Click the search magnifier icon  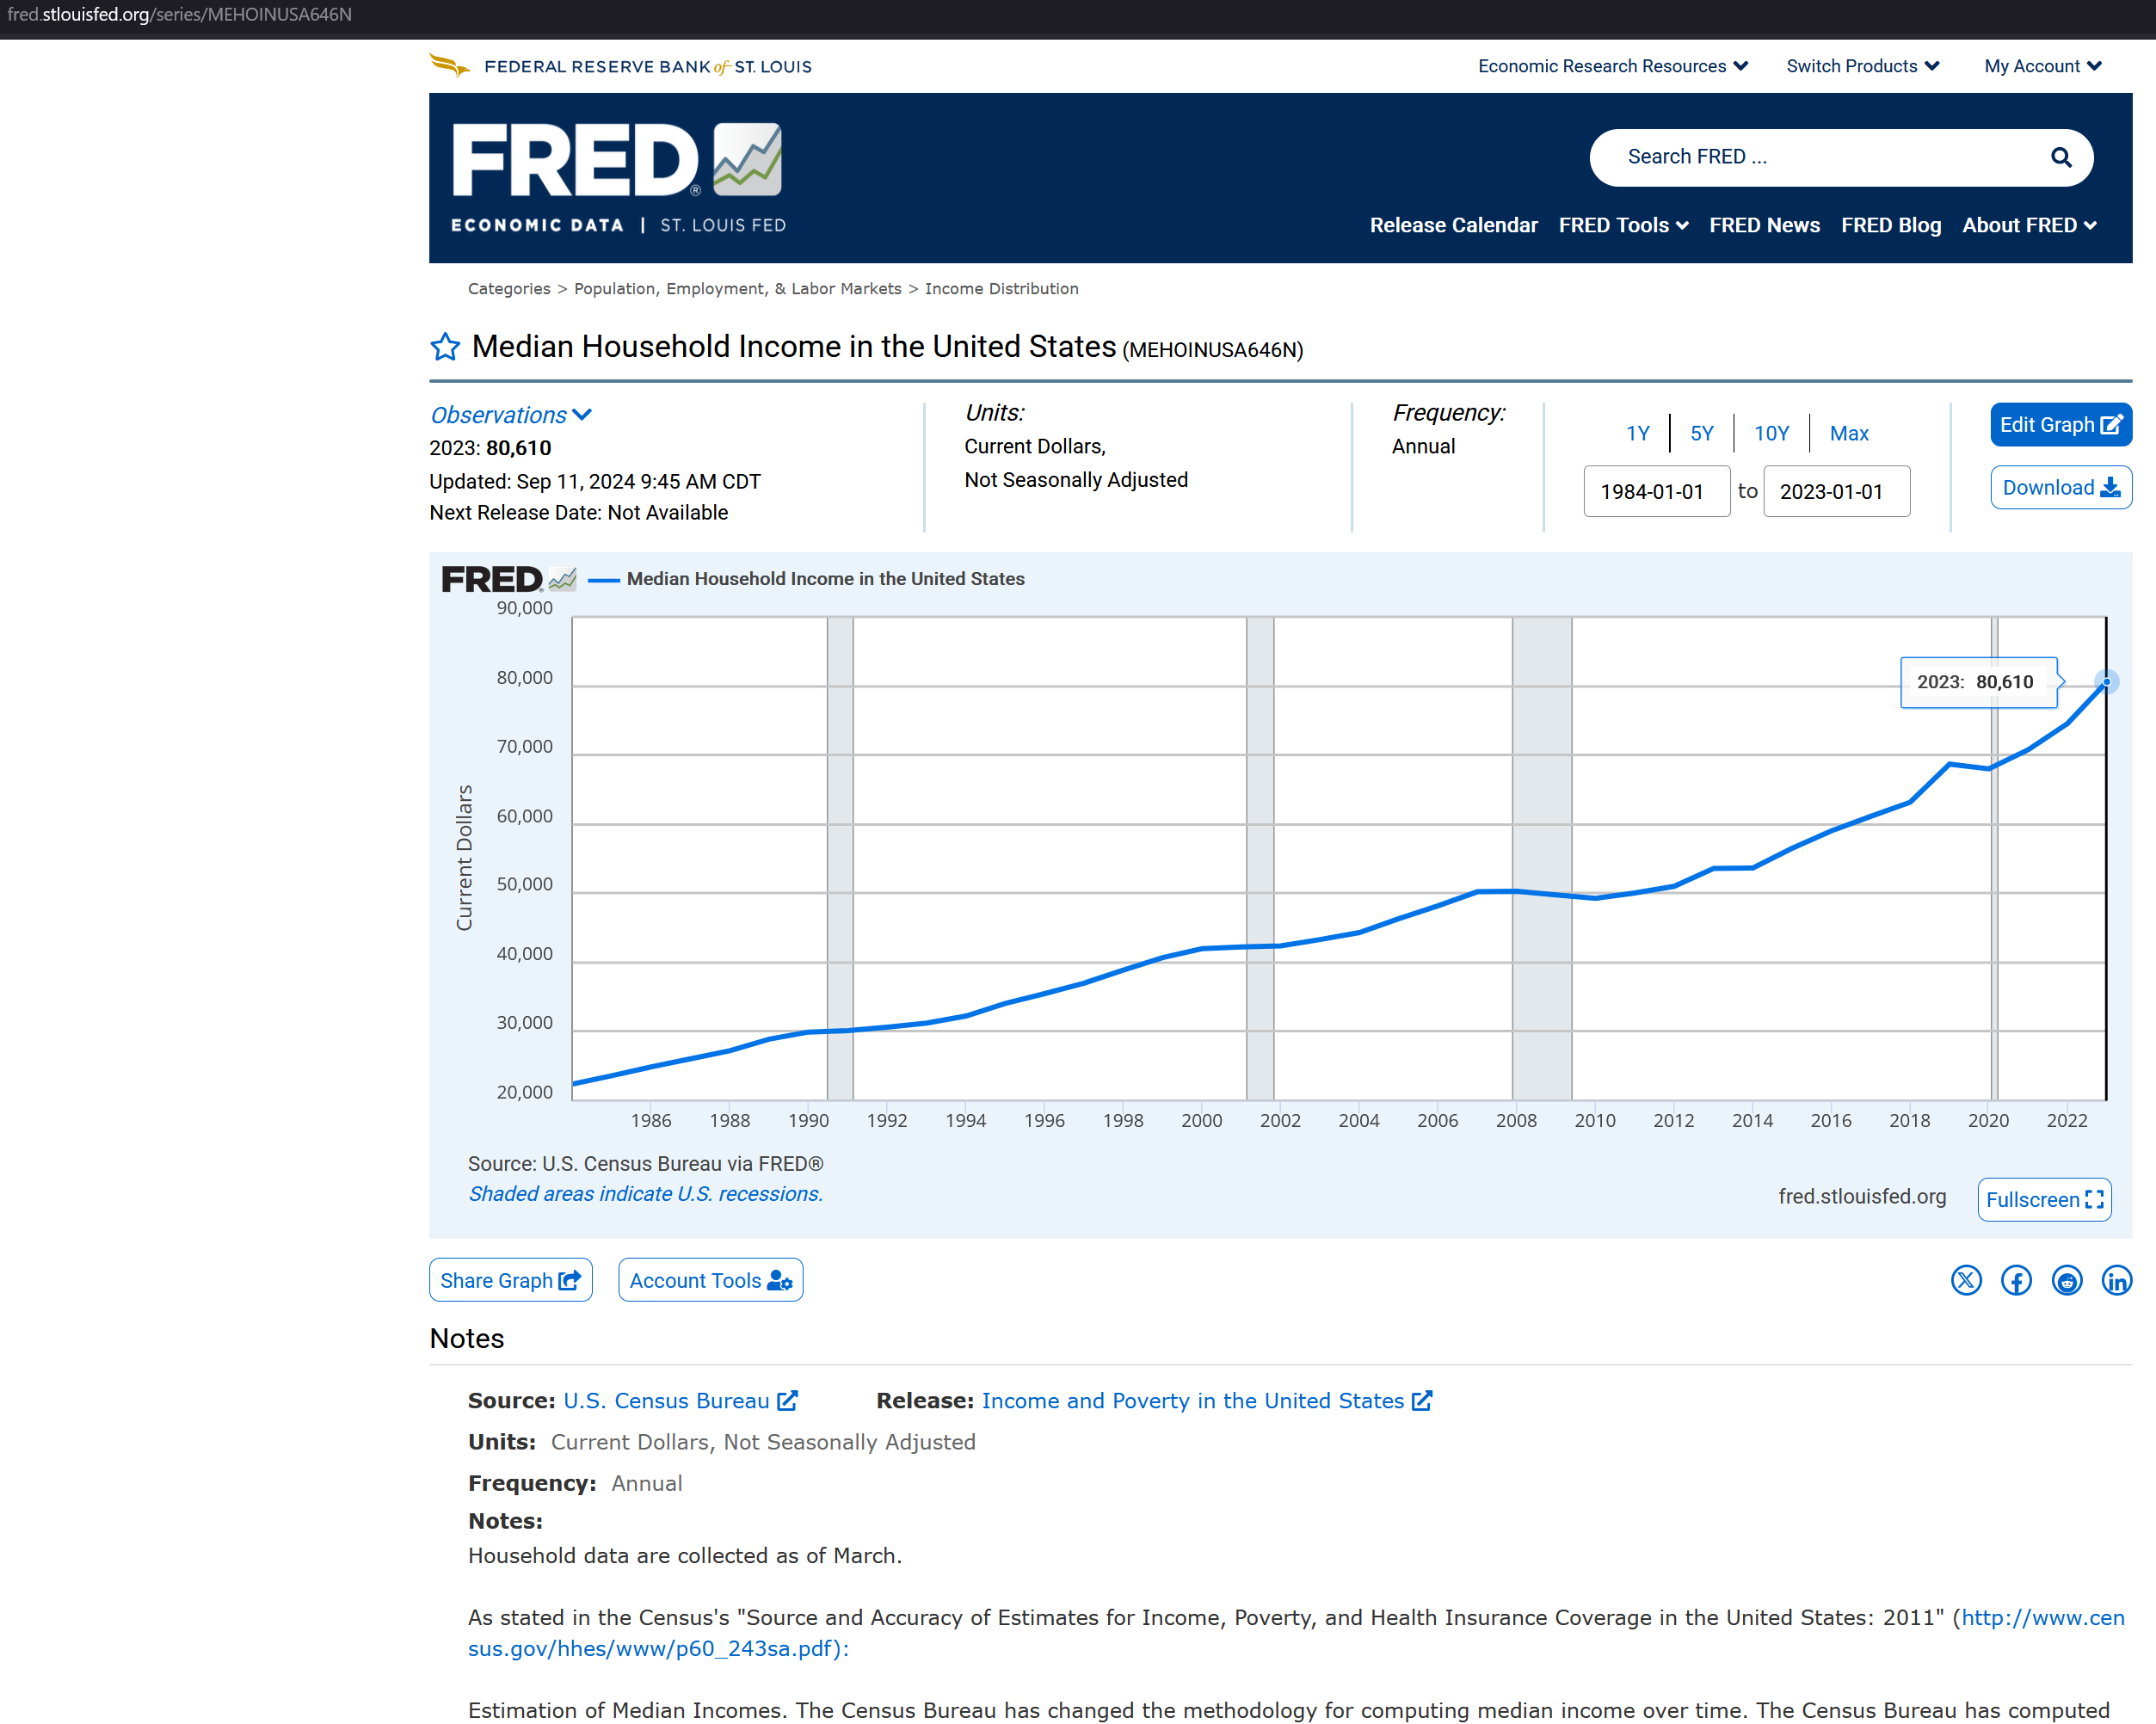(2061, 157)
